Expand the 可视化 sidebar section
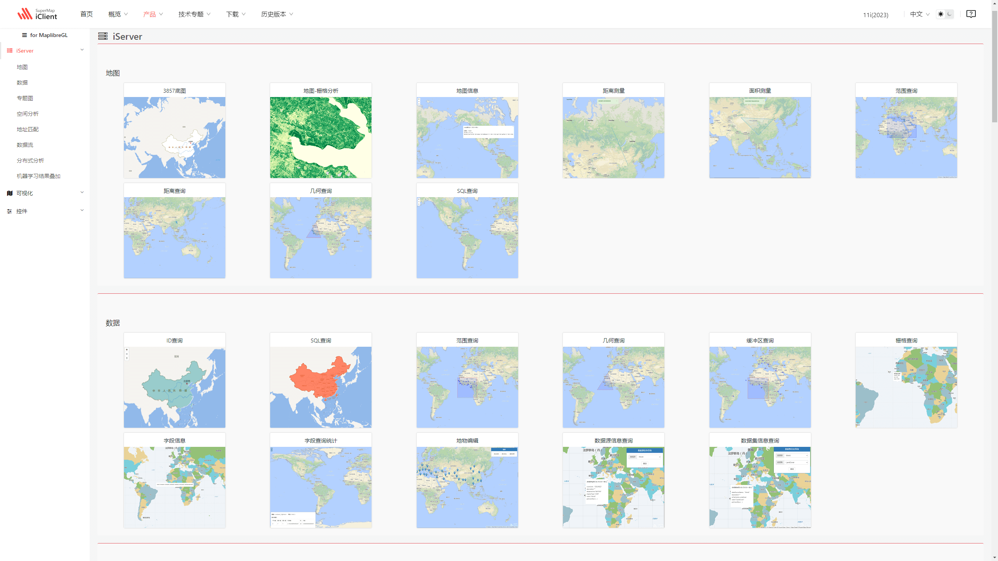This screenshot has width=998, height=561. click(x=82, y=192)
